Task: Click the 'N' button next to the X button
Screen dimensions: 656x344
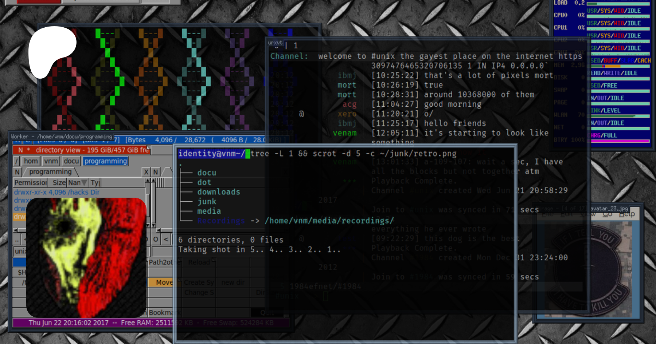Action: coord(156,172)
